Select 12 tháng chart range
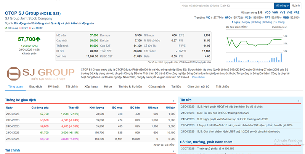Screen dimensions: 305x154 pos(279,22)
